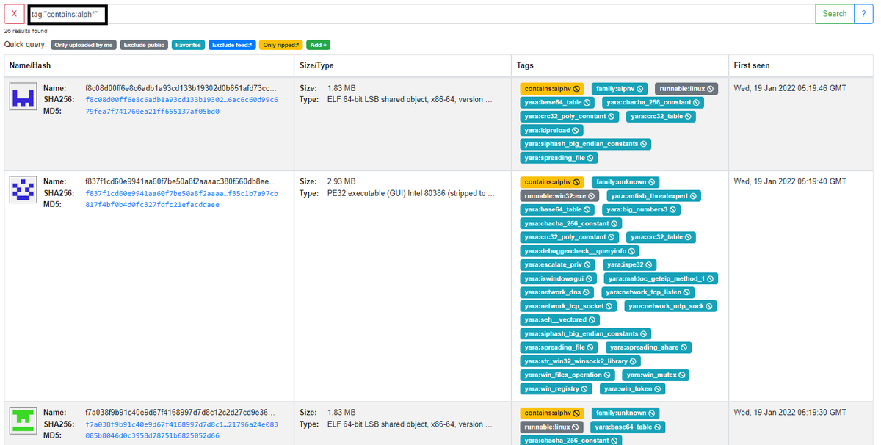Remove the yara:network_tcp_socket tag

[611, 306]
